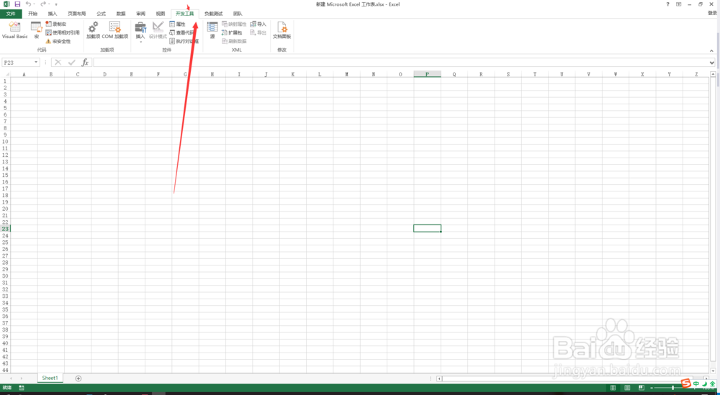
Task: Switch to the 视图 view tab
Action: [x=161, y=14]
